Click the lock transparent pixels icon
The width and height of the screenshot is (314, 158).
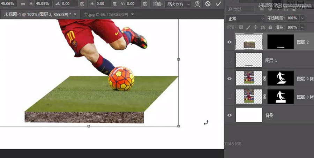[x=240, y=27]
